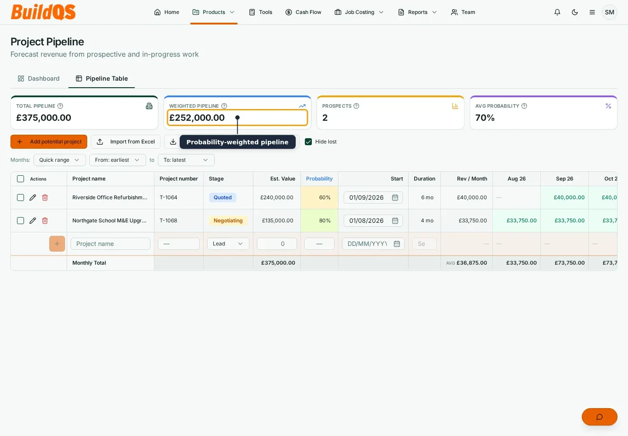Click the project number input in new row
Viewport: 628px width, 436px height.
click(179, 244)
